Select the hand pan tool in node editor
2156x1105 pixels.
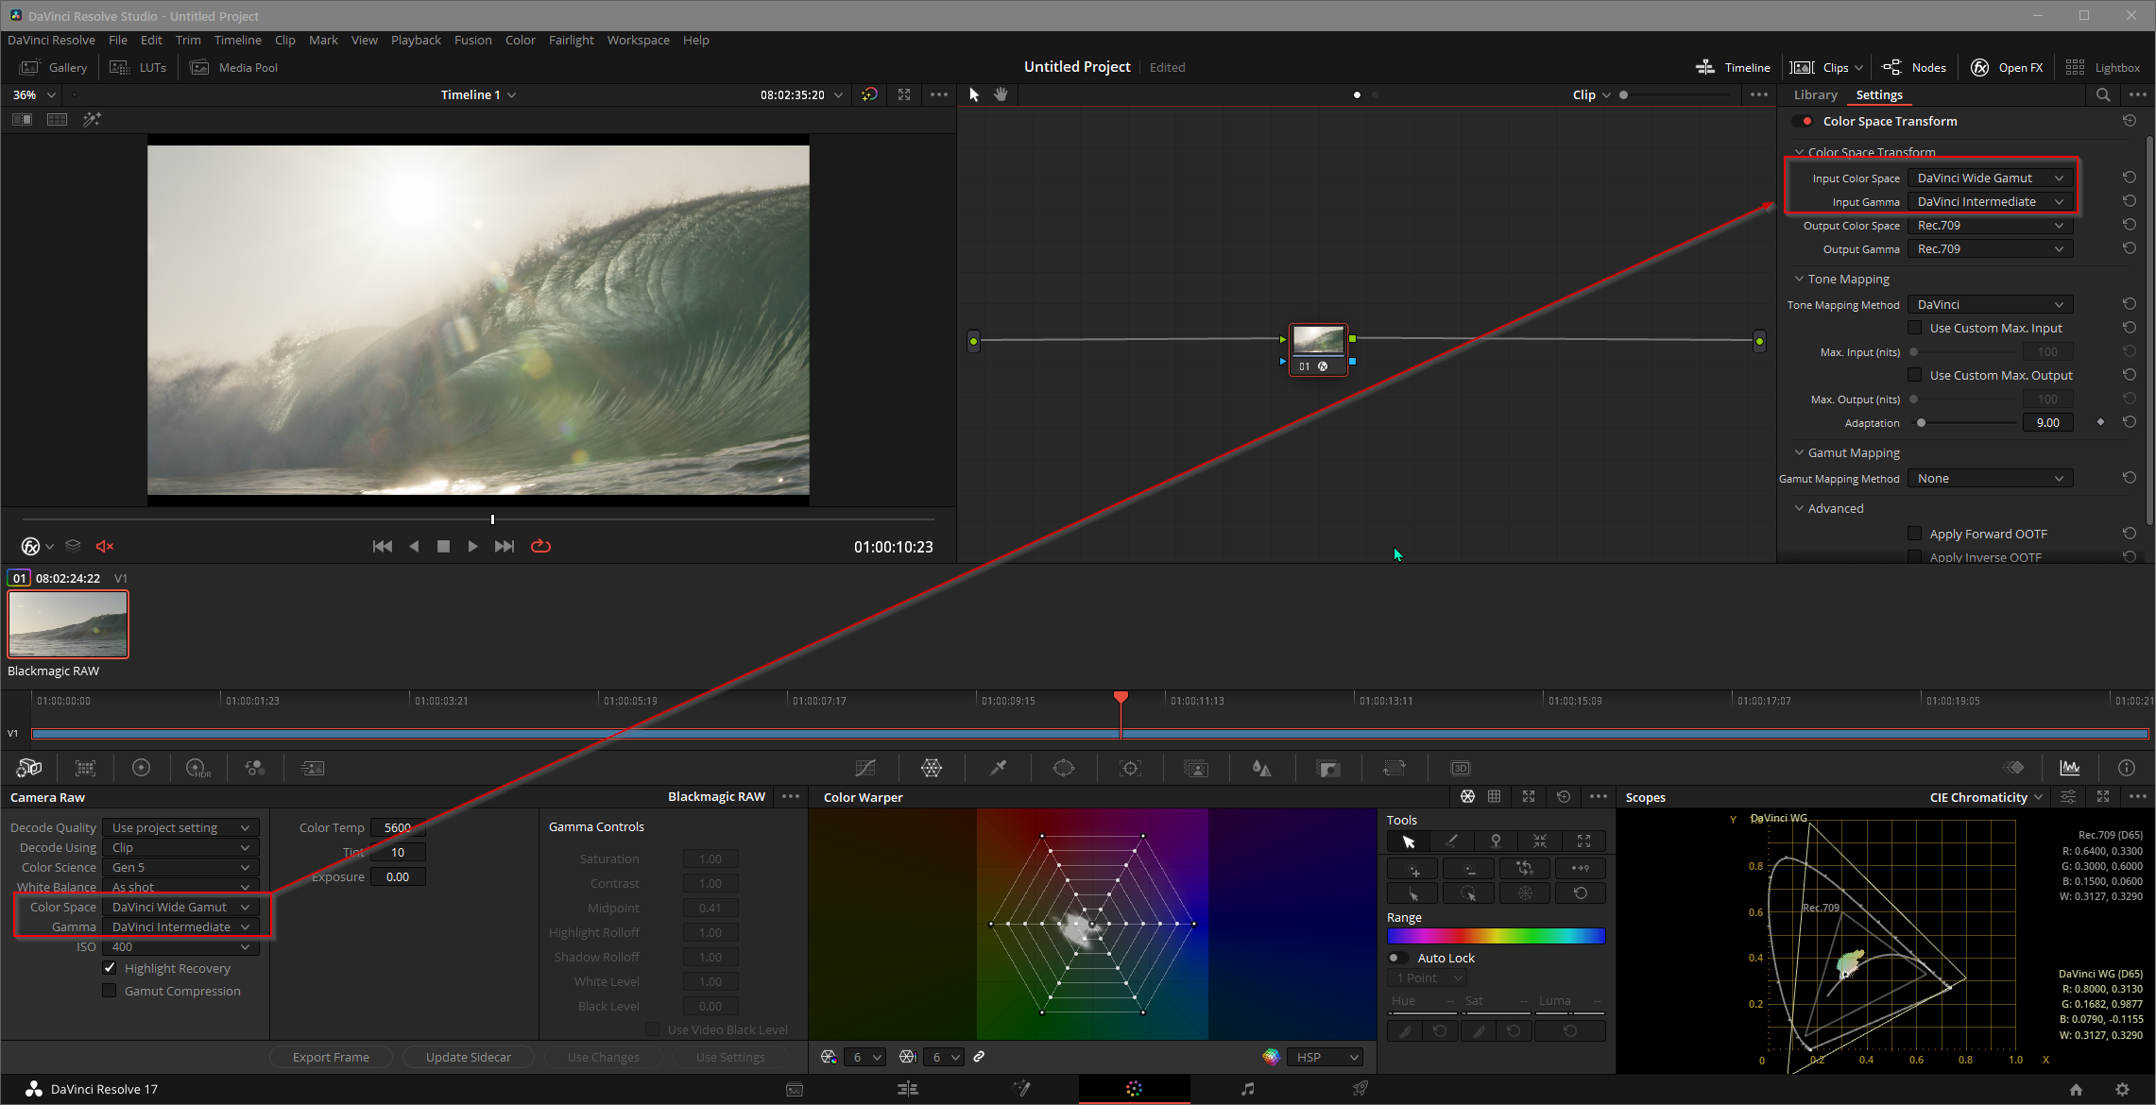click(x=1001, y=94)
